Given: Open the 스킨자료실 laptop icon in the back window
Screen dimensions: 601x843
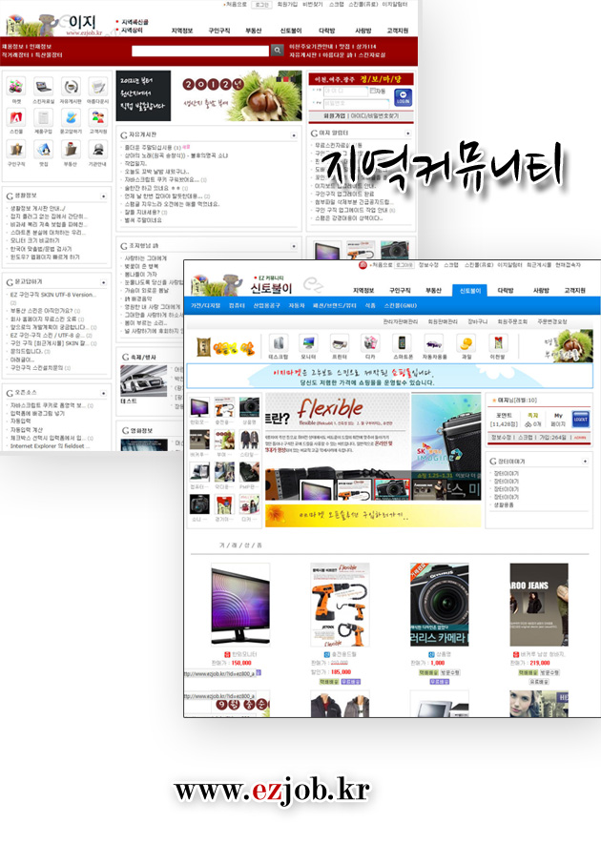Looking at the screenshot, I should [x=44, y=86].
